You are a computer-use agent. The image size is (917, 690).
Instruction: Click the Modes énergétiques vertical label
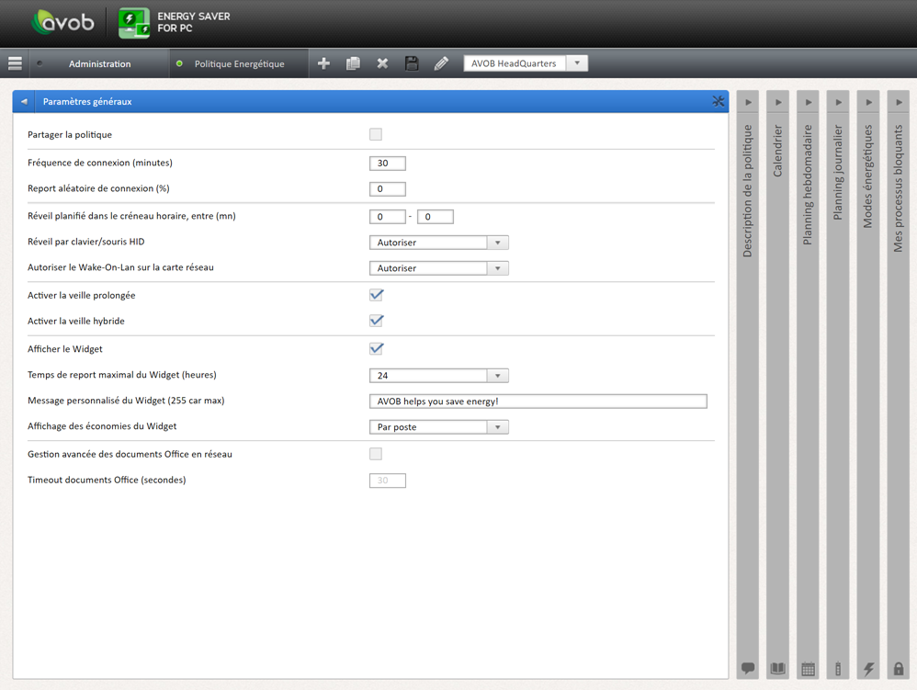pos(868,176)
